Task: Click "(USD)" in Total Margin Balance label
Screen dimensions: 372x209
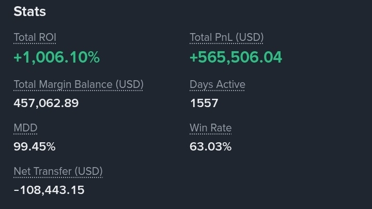Action: 129,84
